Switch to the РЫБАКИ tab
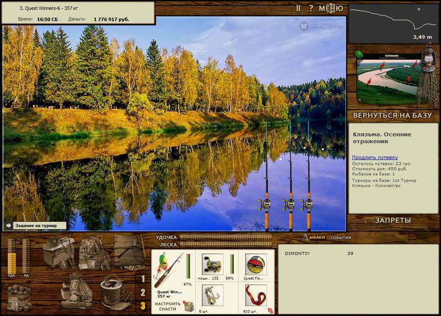The width and height of the screenshot is (441, 316). click(x=314, y=238)
